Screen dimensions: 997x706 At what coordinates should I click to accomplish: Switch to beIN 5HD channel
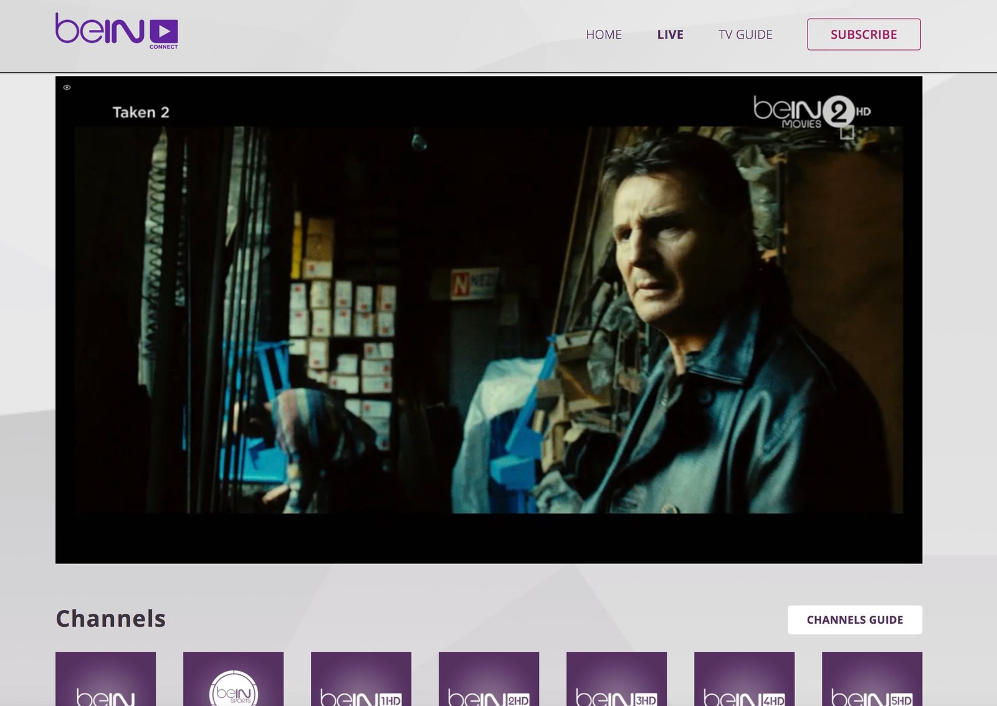[x=872, y=679]
